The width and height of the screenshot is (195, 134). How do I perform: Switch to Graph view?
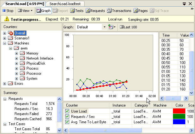click(43, 11)
